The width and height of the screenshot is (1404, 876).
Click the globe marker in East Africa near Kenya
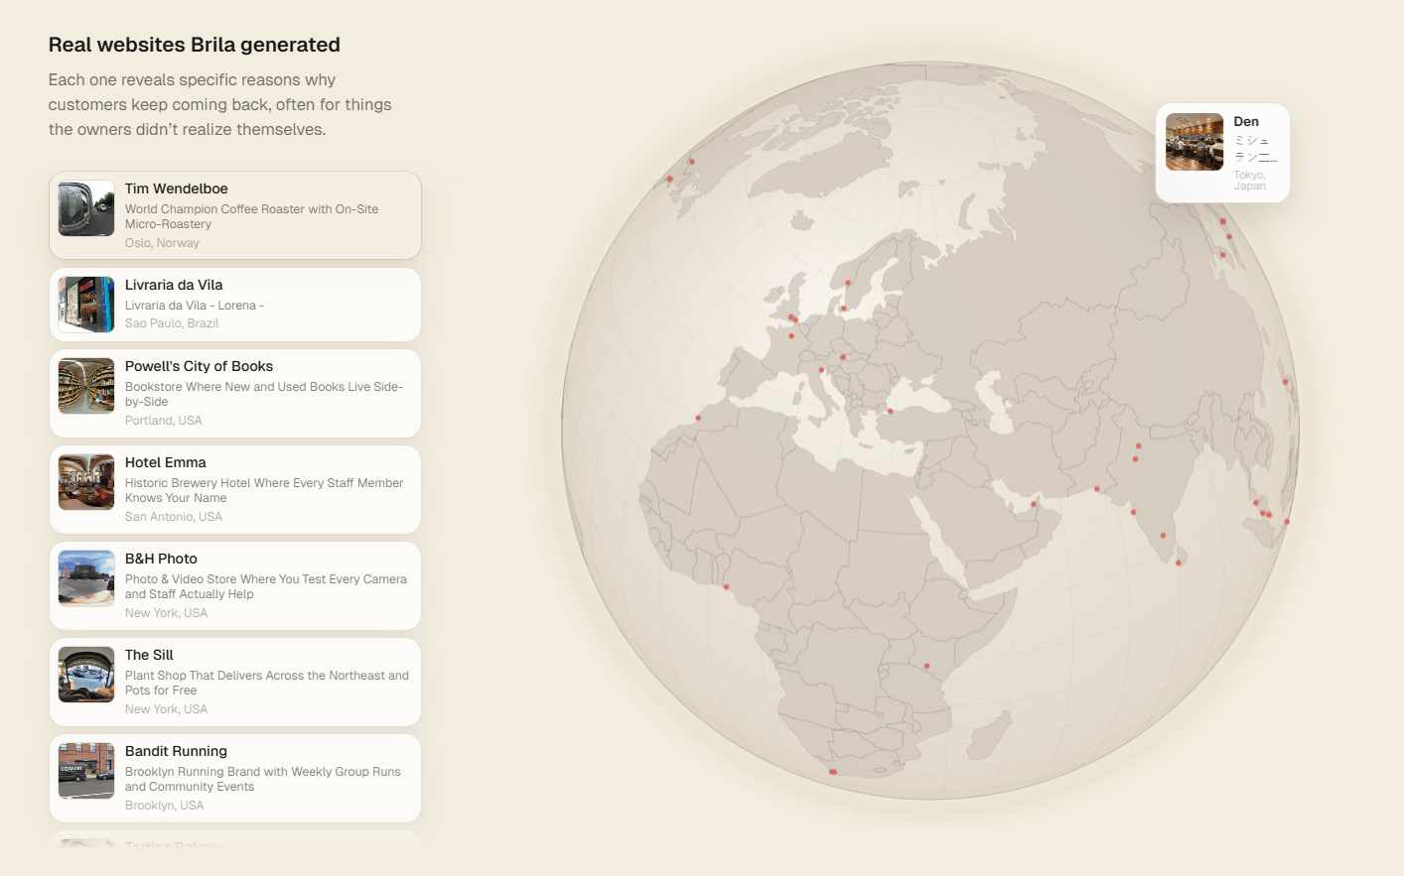click(x=926, y=666)
